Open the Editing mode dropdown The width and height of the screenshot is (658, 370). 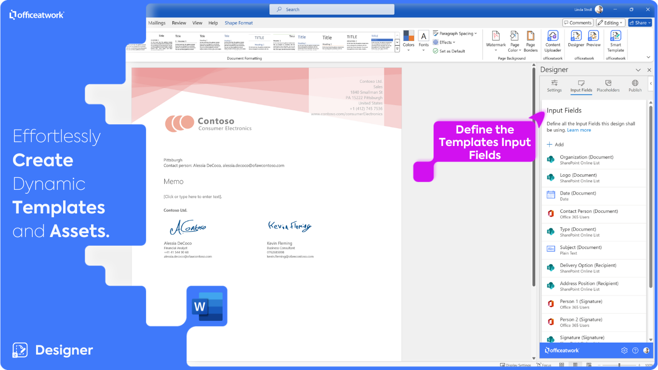tap(610, 23)
